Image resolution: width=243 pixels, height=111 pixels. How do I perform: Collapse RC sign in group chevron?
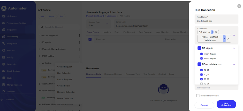[234, 48]
